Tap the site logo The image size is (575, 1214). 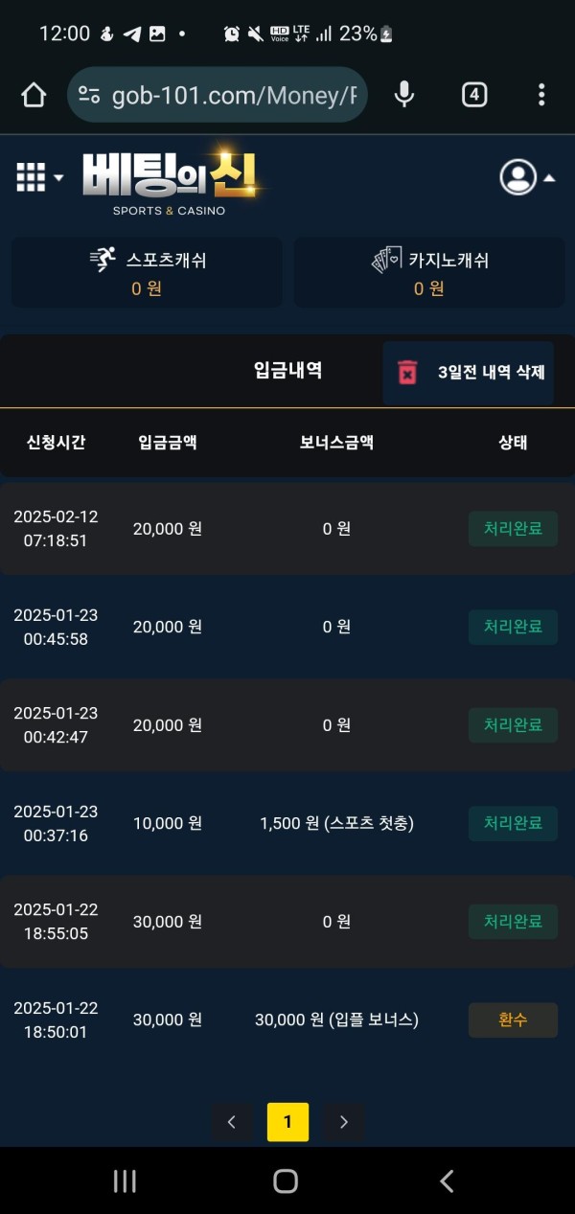coord(171,181)
